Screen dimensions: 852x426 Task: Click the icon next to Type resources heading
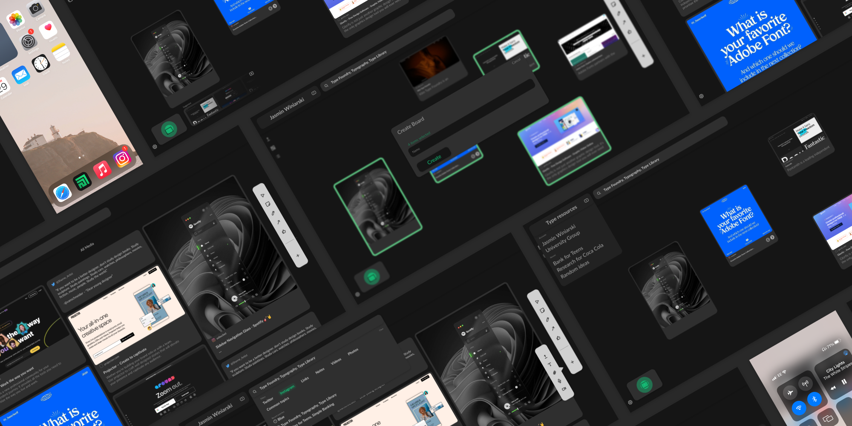[x=586, y=200]
